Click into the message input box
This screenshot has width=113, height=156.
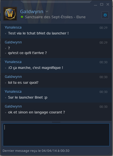tap(56, 135)
